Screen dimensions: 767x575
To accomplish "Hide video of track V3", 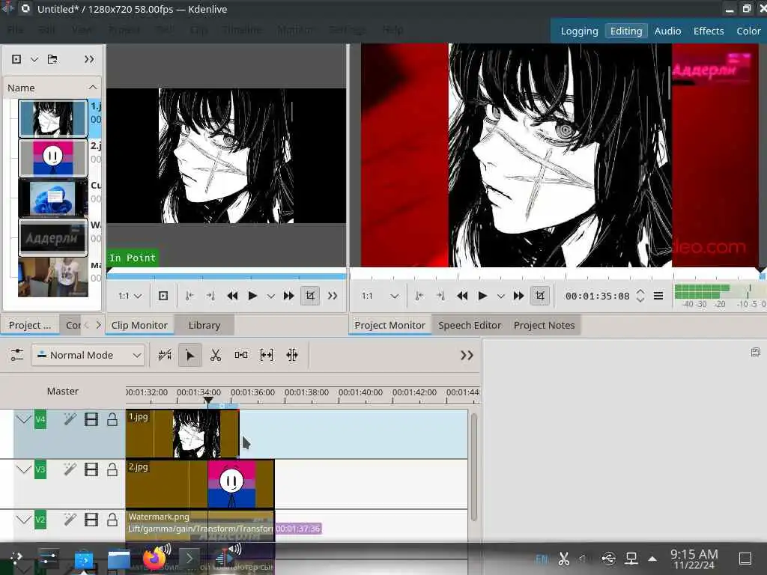I will pyautogui.click(x=91, y=469).
